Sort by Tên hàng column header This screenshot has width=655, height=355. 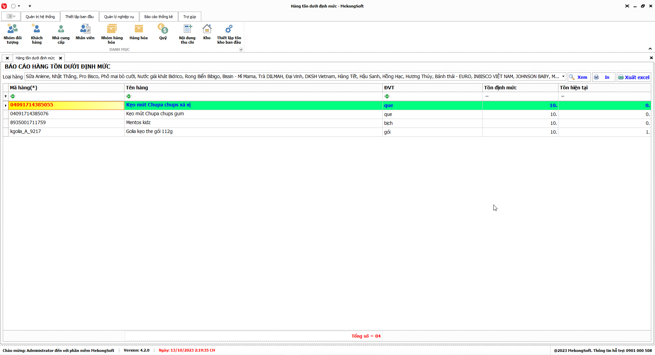[253, 88]
